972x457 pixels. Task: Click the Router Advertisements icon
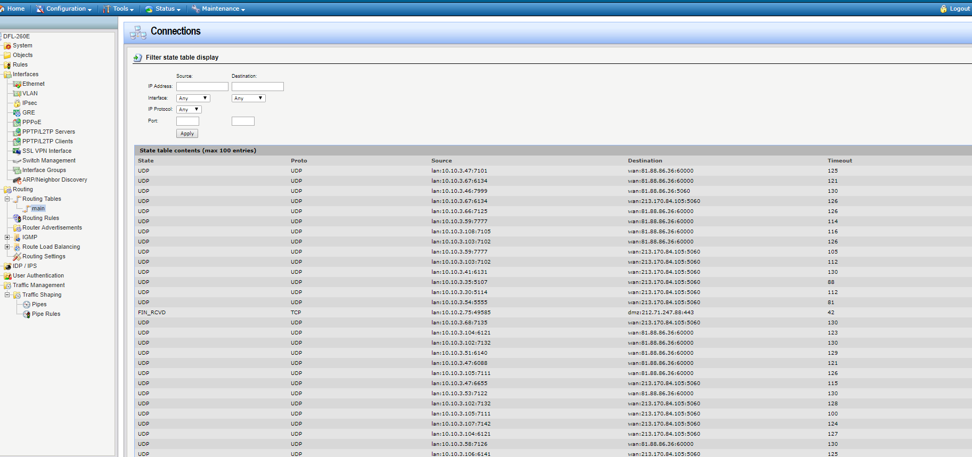[17, 228]
